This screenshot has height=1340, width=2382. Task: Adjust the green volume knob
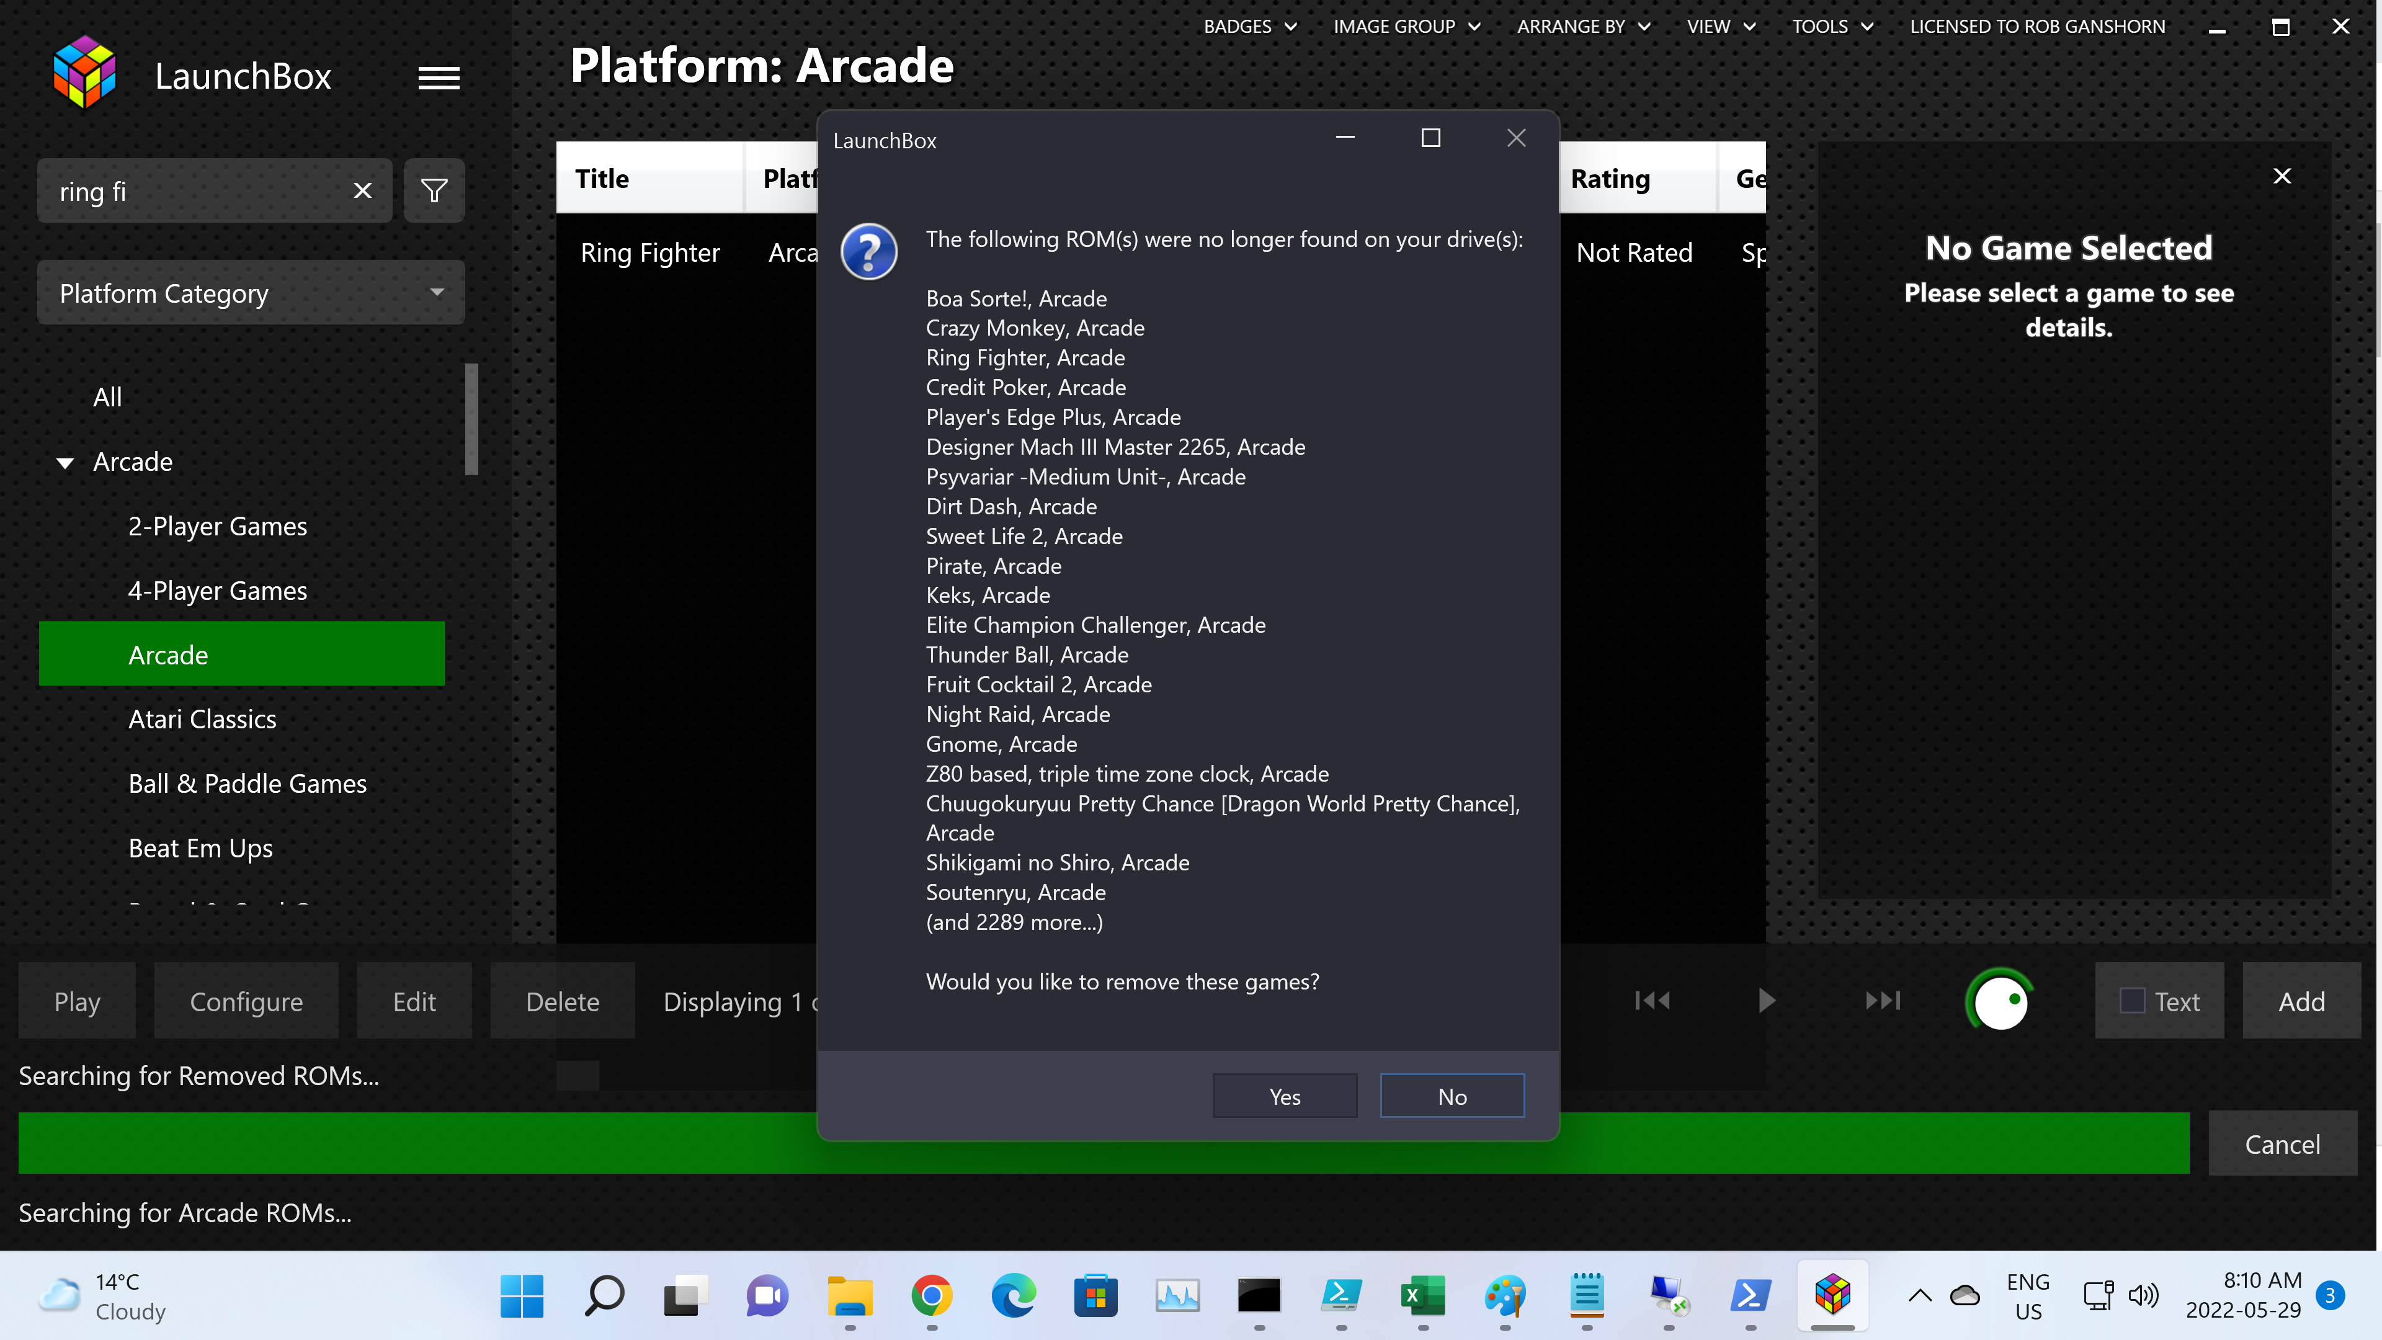coord(2000,1001)
